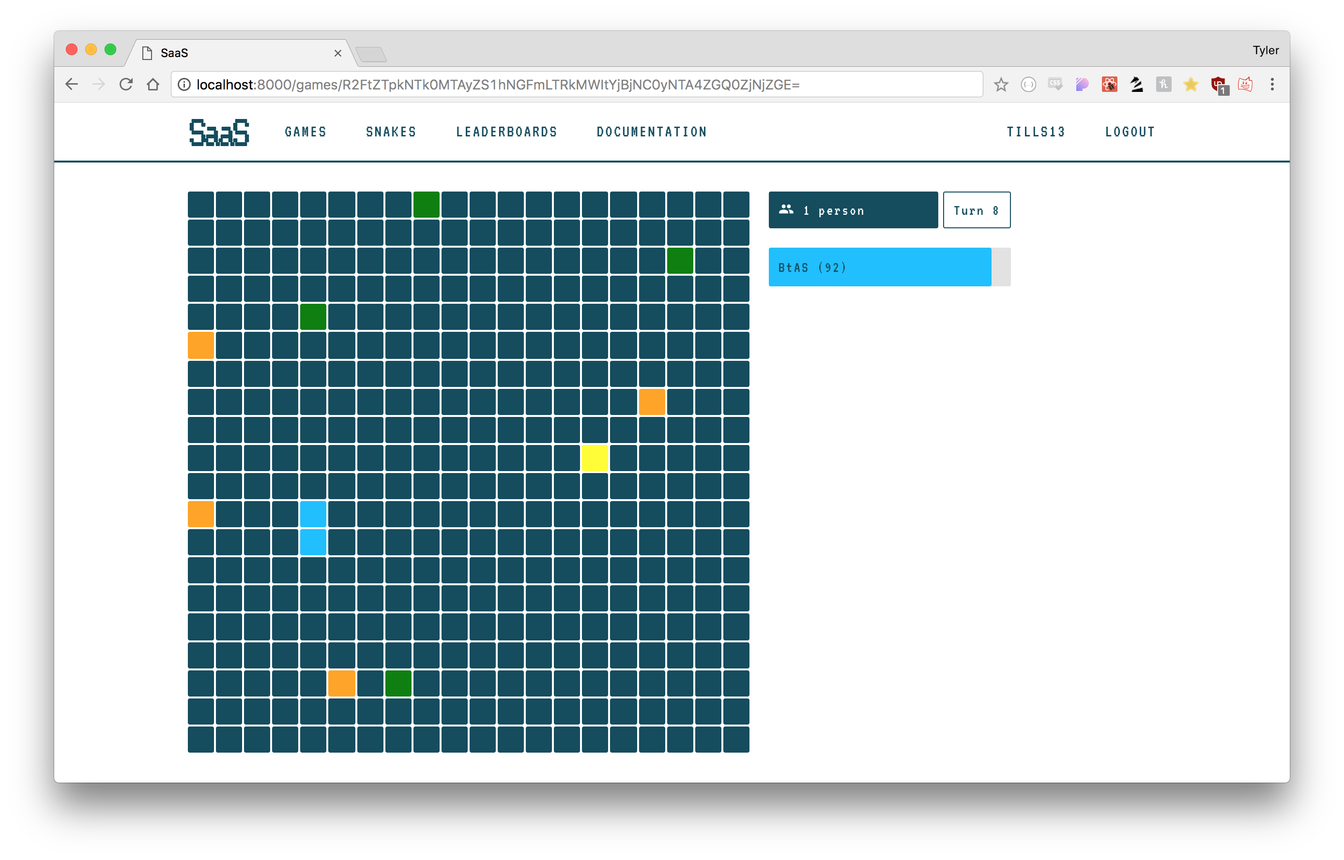The height and width of the screenshot is (860, 1344).
Task: Open the CSS validator extension icon
Action: [x=1055, y=84]
